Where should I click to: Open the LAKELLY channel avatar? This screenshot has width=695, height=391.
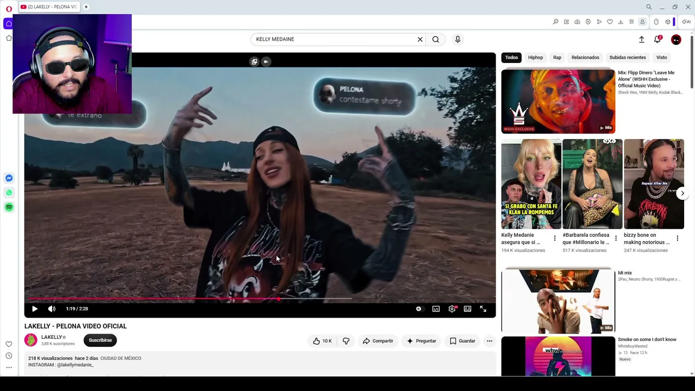point(31,340)
